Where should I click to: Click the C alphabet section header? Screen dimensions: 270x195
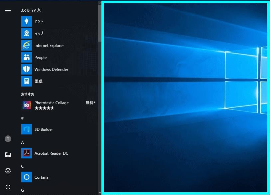click(22, 166)
